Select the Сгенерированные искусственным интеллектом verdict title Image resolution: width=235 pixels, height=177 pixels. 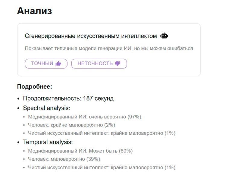(x=91, y=36)
